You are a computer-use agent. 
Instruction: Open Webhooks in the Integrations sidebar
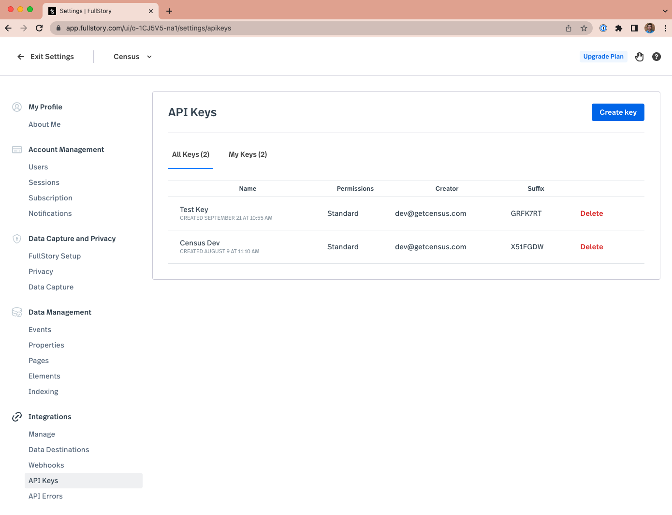46,465
